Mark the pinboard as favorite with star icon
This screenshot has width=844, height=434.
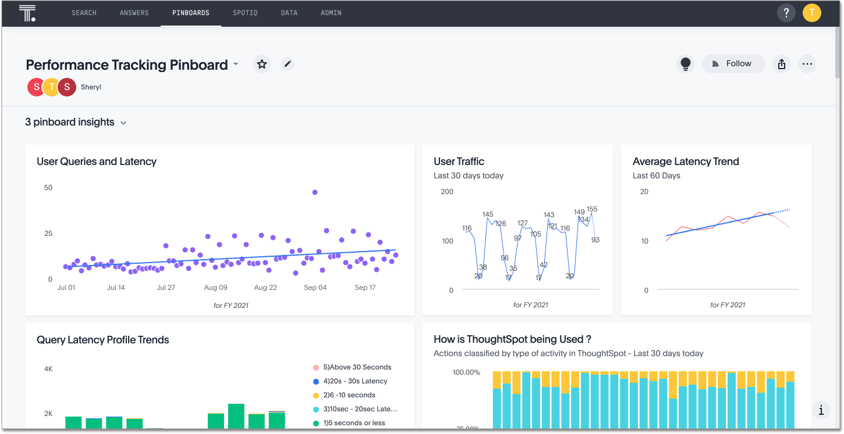click(x=261, y=64)
